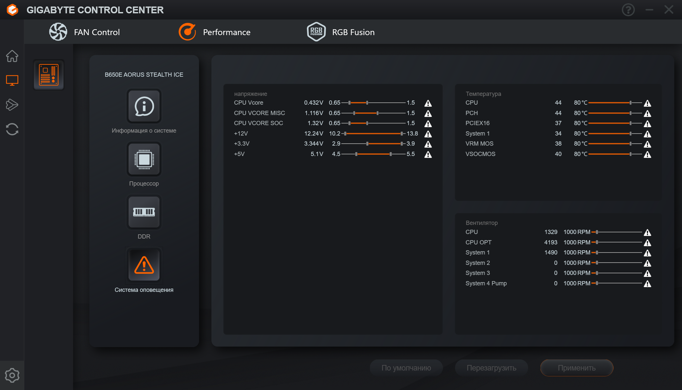The height and width of the screenshot is (390, 682).
Task: Click the VRM MOS temperature threshold slider
Action: [x=630, y=144]
